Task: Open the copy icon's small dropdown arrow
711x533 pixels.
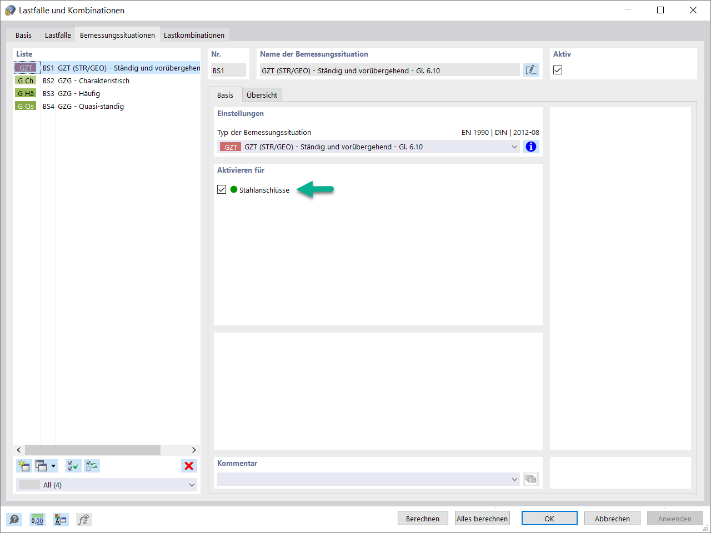Action: click(x=53, y=466)
